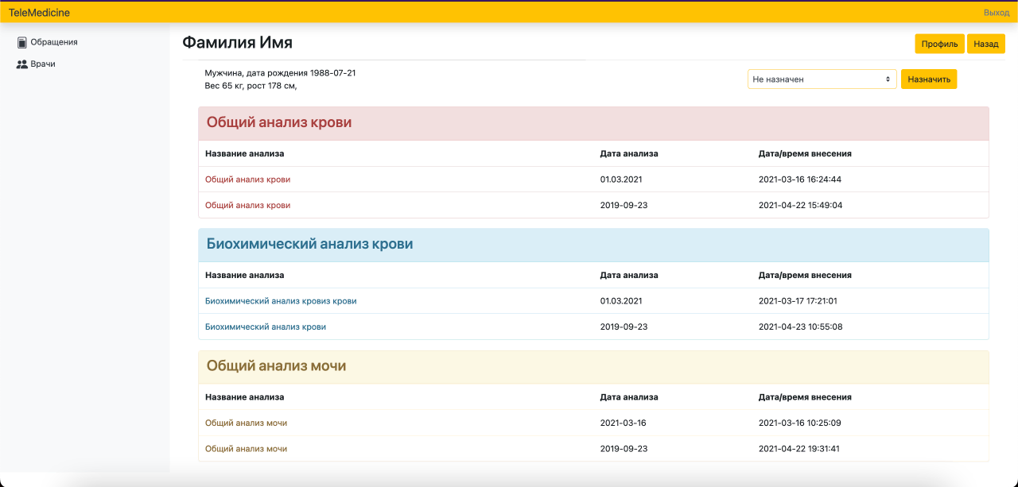Image resolution: width=1018 pixels, height=487 pixels.
Task: Click the yellow Назначить button
Action: click(928, 79)
